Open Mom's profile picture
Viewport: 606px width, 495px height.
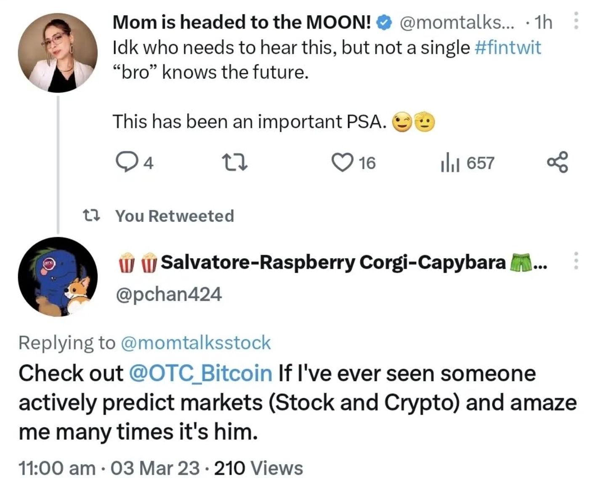[58, 53]
